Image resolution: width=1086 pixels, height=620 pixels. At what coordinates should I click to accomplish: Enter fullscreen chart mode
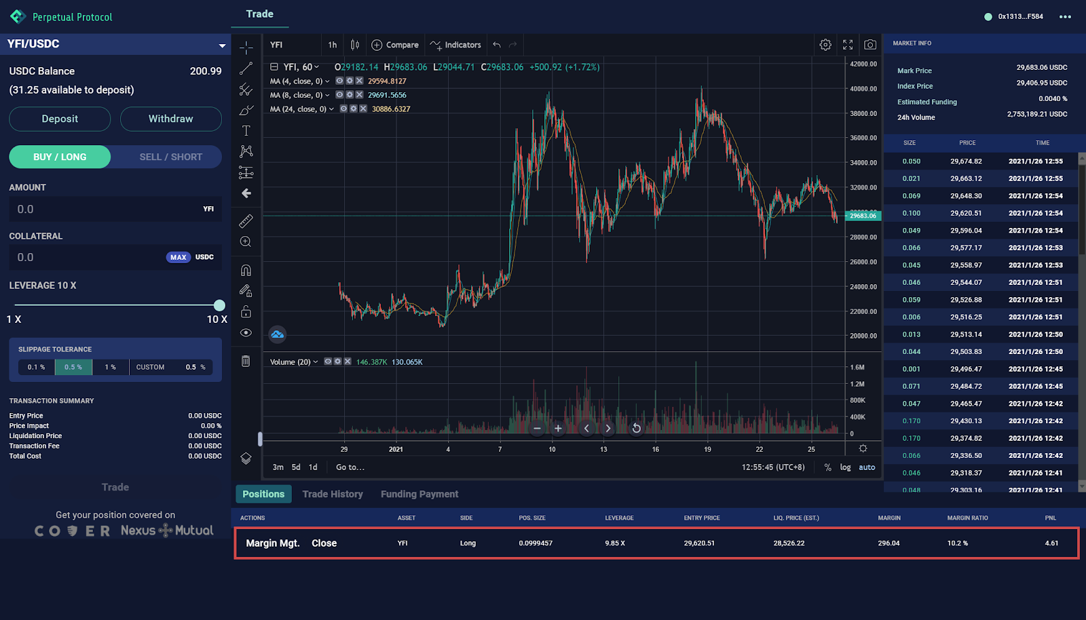(x=848, y=45)
